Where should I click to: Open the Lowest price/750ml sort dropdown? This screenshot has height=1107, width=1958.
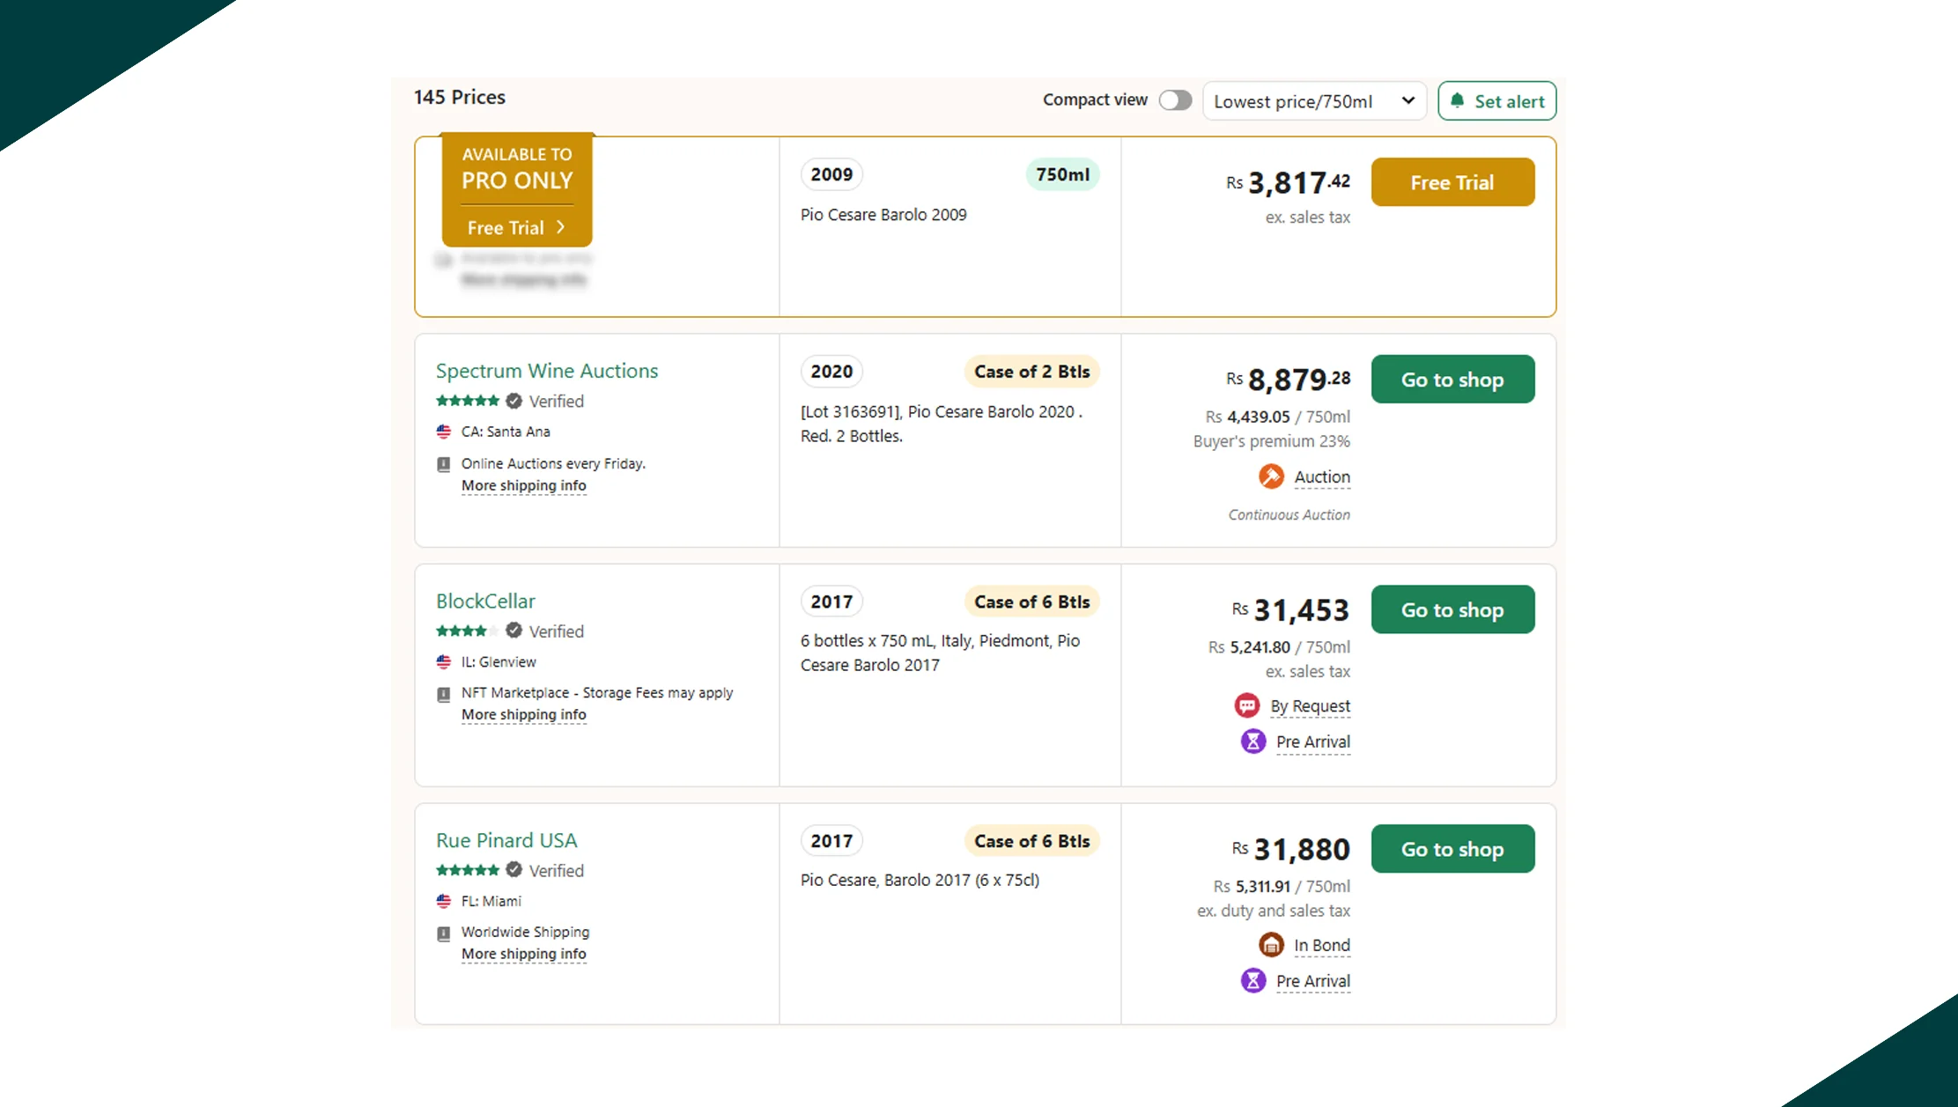pos(1313,100)
